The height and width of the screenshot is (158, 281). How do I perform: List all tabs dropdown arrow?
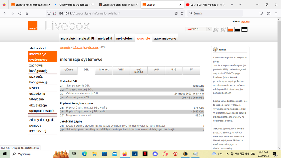[240, 5]
